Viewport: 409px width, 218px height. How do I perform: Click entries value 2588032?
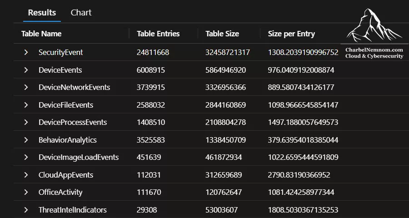(x=151, y=105)
